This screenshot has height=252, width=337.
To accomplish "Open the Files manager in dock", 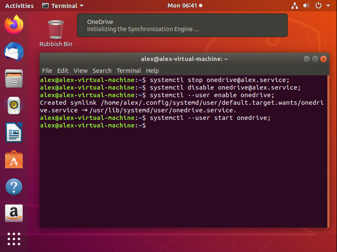I will pyautogui.click(x=14, y=78).
